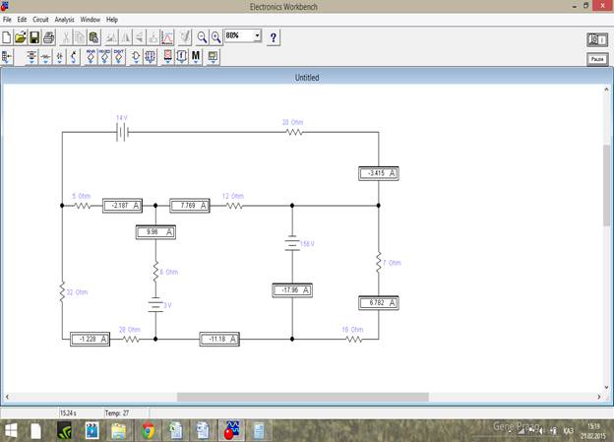Viewport: 614px width, 442px height.
Task: Click the vertical scrollbar thumb
Action: (x=606, y=185)
